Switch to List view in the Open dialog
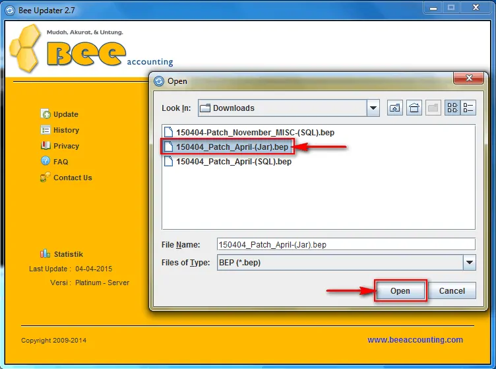Screen dimensions: 496x369 point(452,108)
